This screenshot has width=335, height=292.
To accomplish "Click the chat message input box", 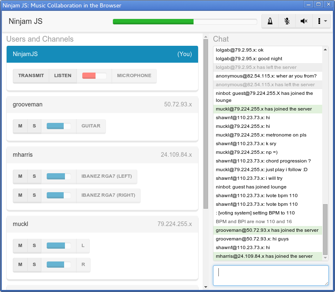I will coord(271,276).
